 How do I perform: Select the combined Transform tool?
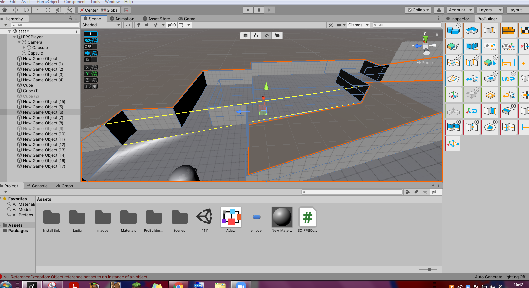[59, 10]
